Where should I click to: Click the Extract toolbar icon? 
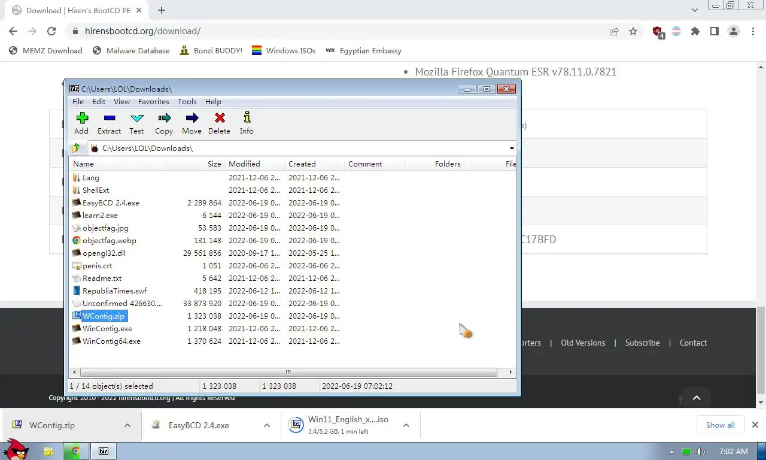[x=110, y=118]
